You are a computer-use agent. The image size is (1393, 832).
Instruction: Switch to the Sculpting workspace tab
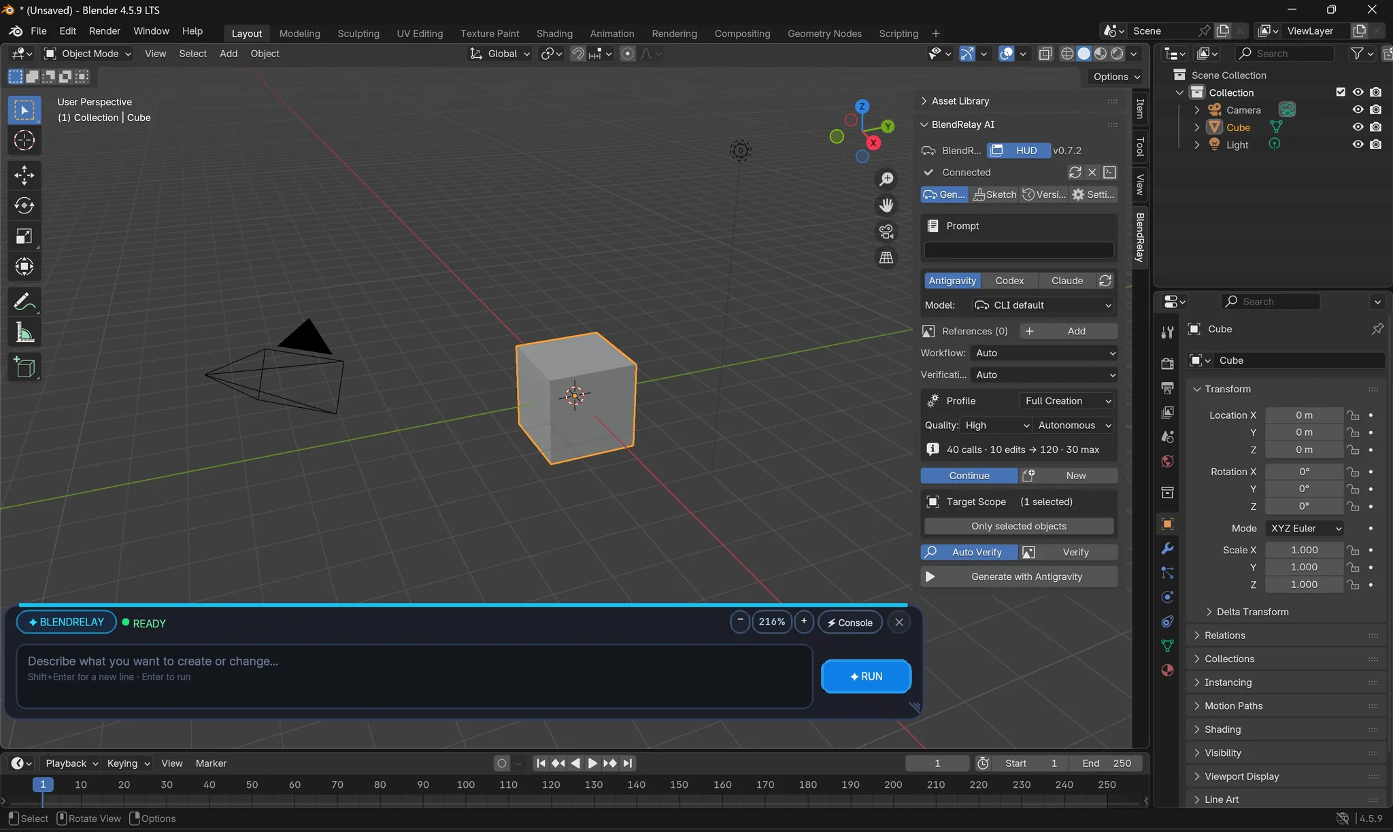[358, 33]
